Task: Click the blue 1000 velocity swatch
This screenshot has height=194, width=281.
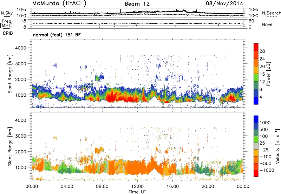Action: pyautogui.click(x=256, y=119)
